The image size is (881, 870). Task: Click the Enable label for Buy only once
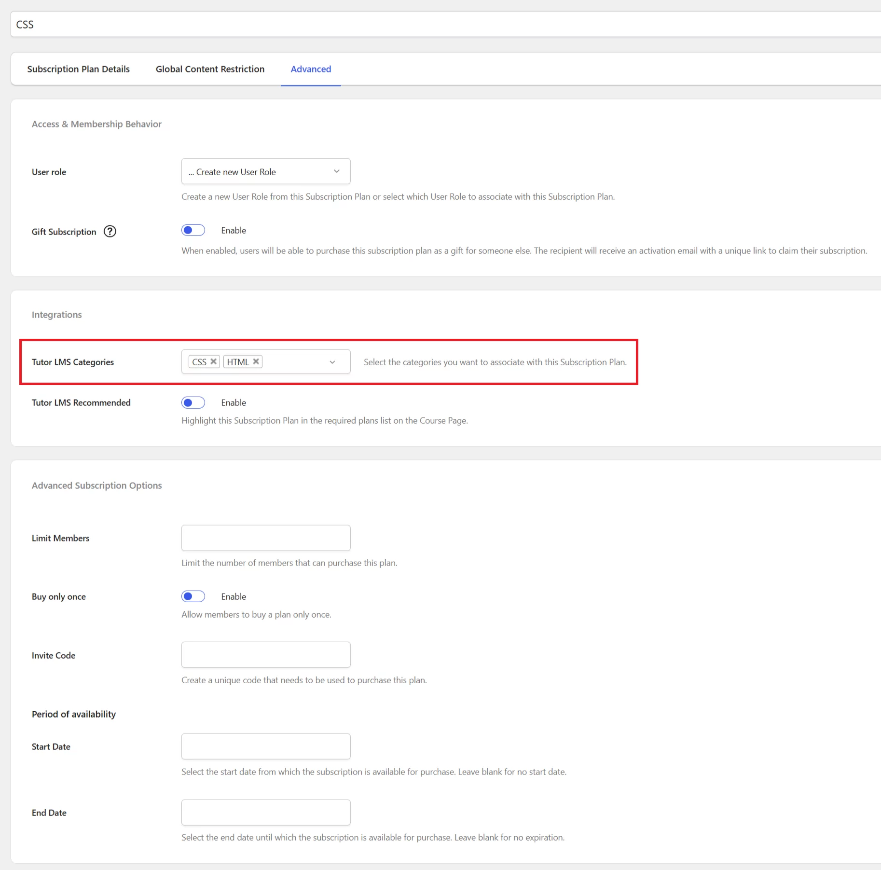(234, 596)
